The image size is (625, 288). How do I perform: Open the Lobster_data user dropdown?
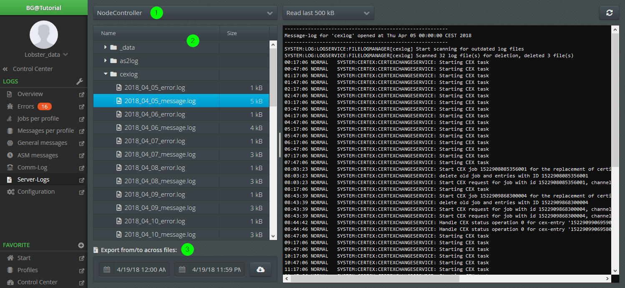(x=46, y=55)
